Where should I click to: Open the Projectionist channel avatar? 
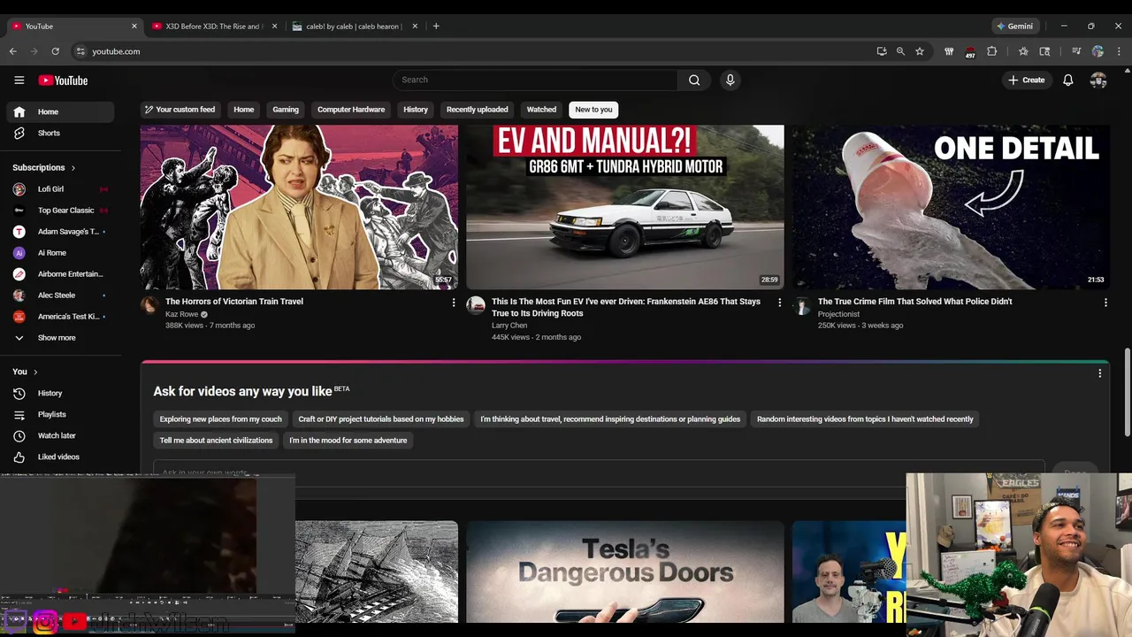pos(802,305)
